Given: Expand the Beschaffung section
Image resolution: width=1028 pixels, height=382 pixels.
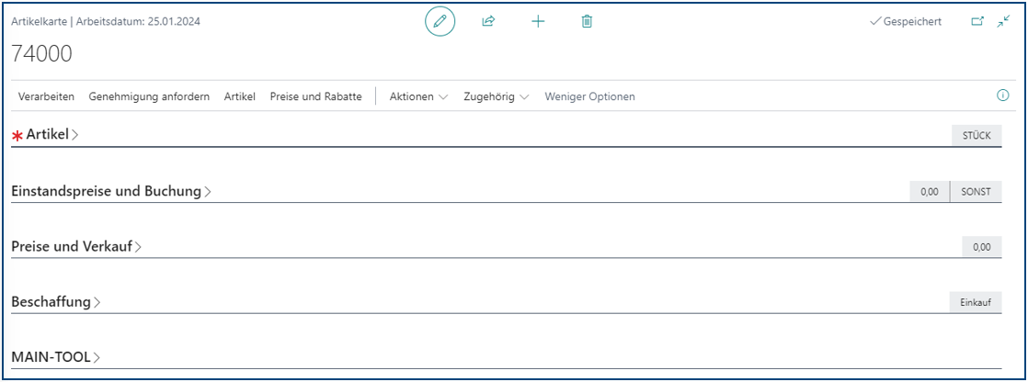Looking at the screenshot, I should pyautogui.click(x=56, y=302).
